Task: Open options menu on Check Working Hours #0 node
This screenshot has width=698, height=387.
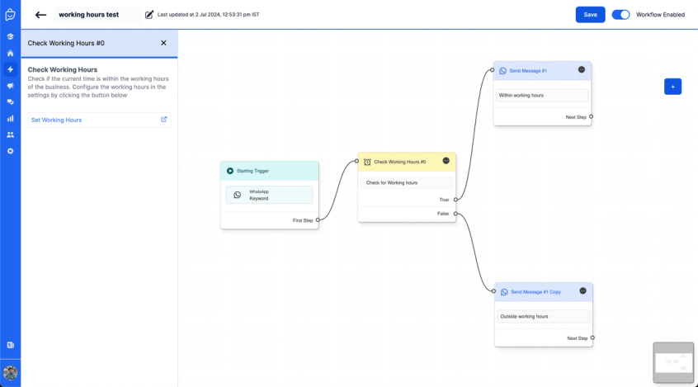Action: point(446,161)
